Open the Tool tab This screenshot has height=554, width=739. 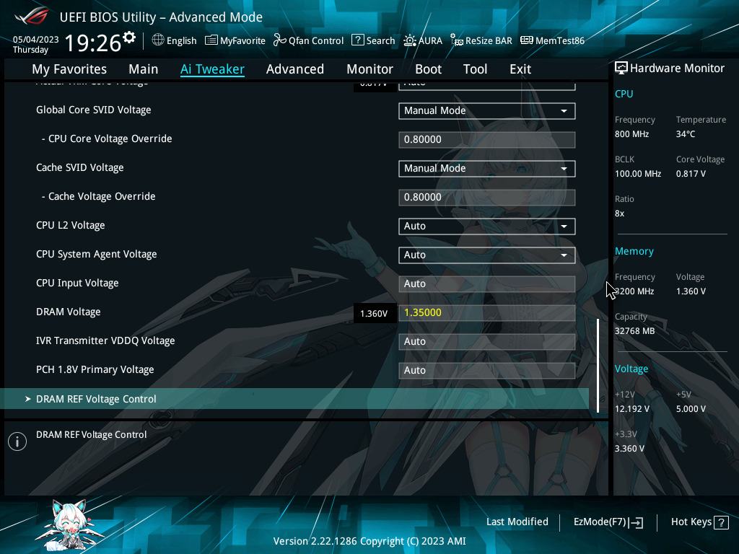tap(475, 69)
